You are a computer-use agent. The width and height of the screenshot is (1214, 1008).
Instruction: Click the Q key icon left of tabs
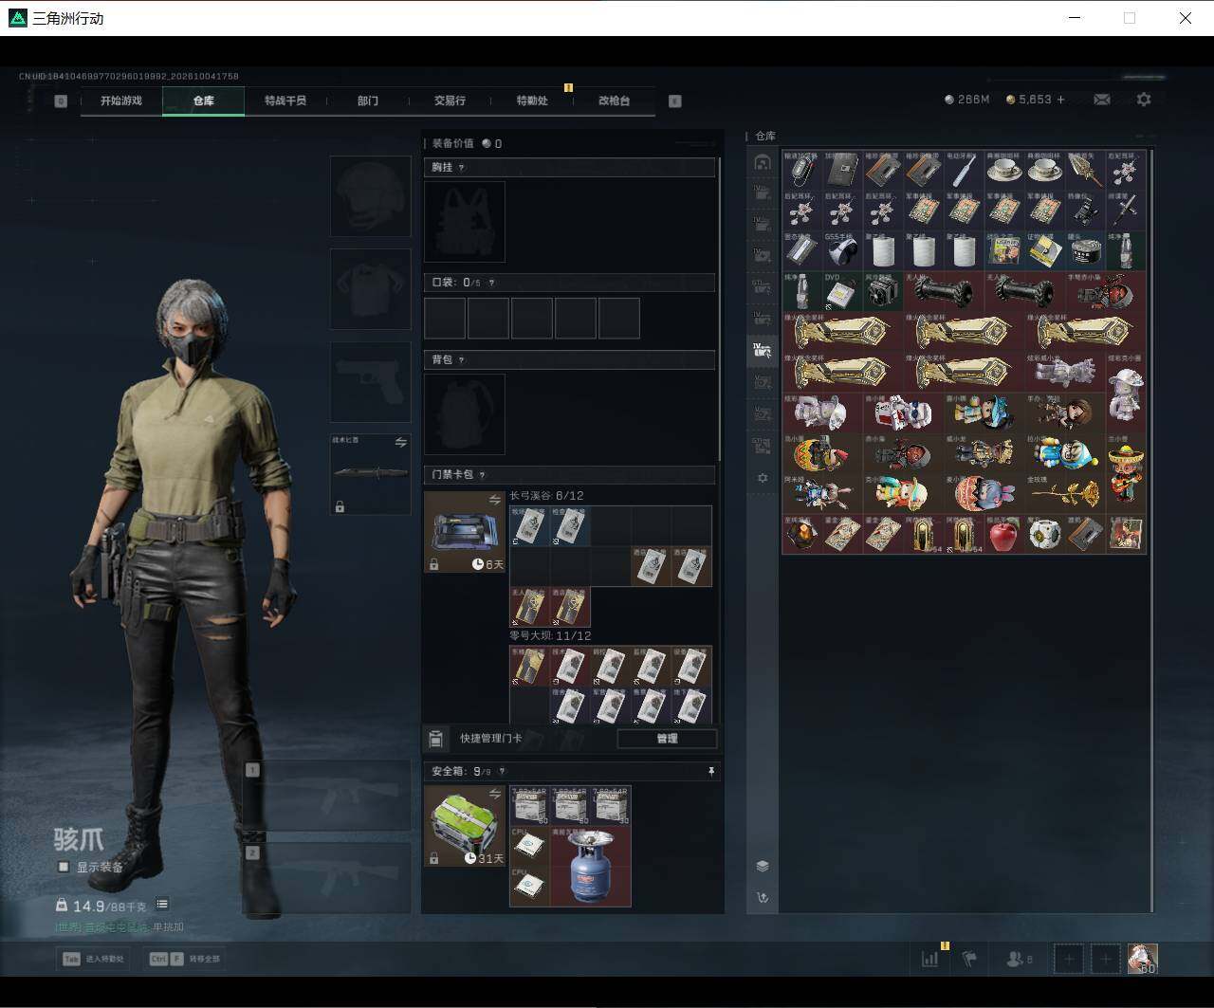point(61,101)
